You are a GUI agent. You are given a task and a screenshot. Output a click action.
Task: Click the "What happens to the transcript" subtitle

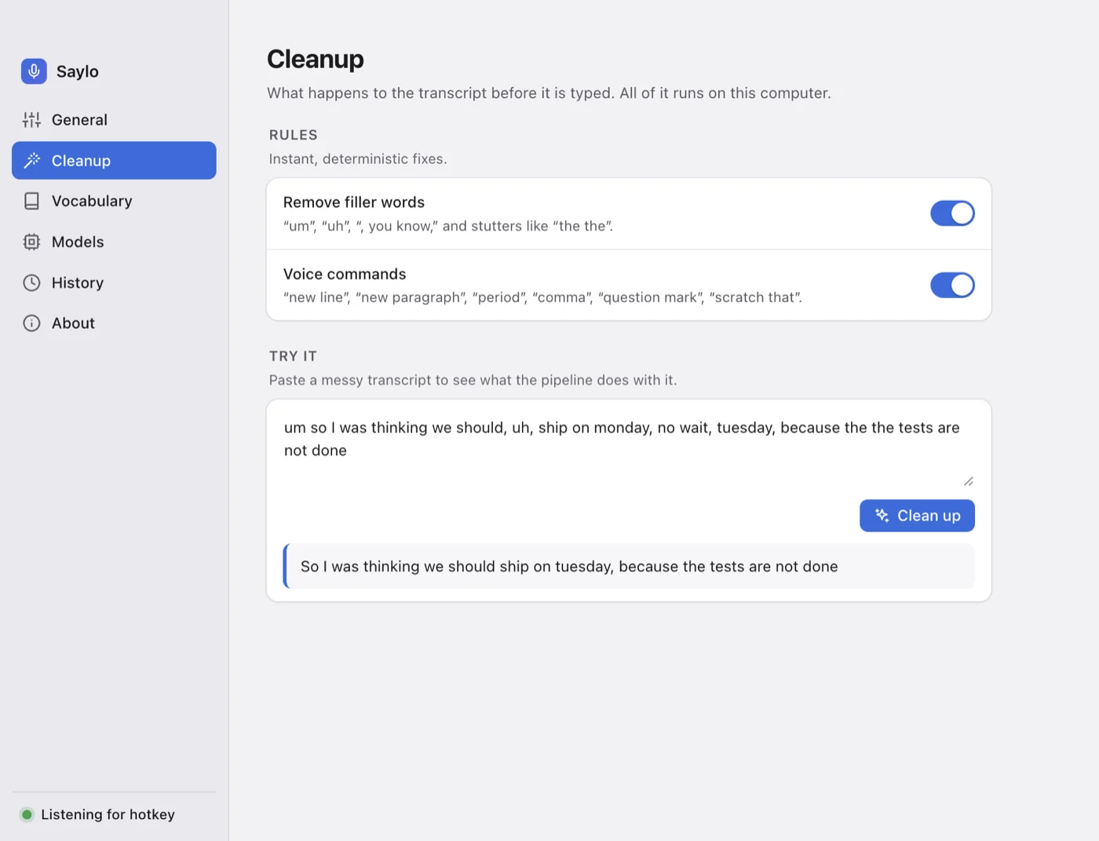pos(549,93)
